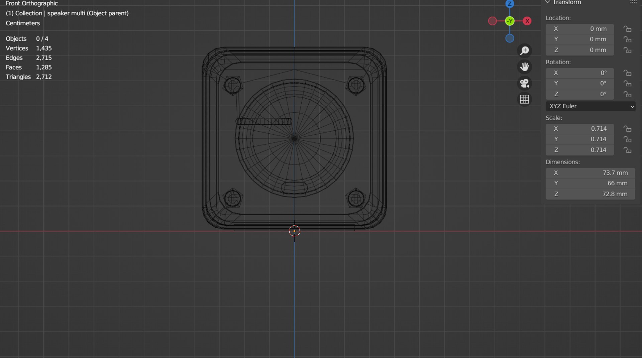Click the 3D cursor at the origin
Image resolution: width=642 pixels, height=358 pixels.
pyautogui.click(x=295, y=231)
